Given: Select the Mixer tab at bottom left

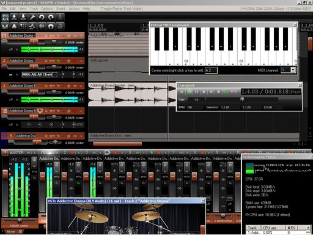Looking at the screenshot, I should tap(12, 231).
